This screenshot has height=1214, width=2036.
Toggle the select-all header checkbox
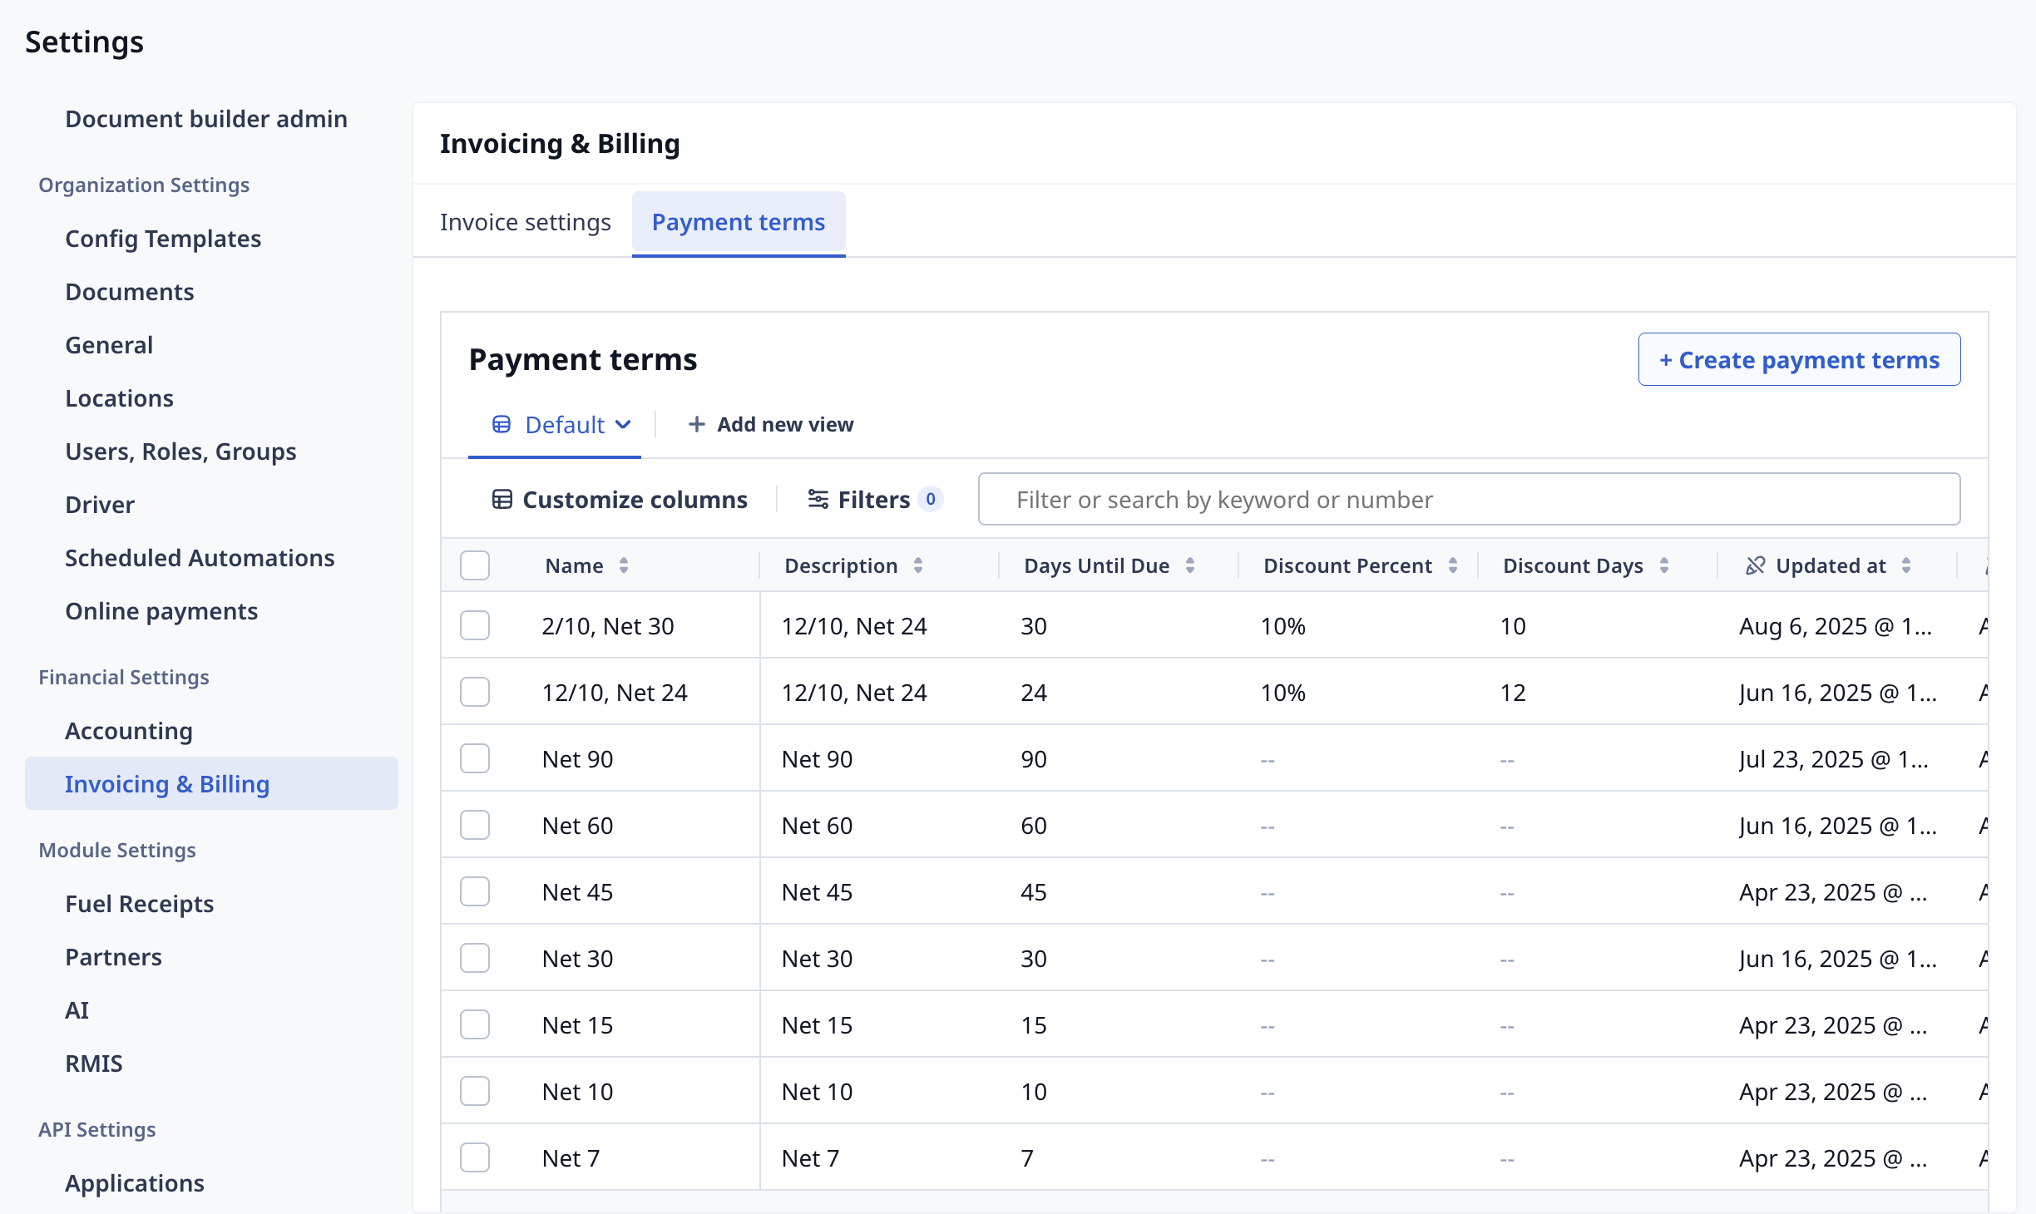(475, 566)
